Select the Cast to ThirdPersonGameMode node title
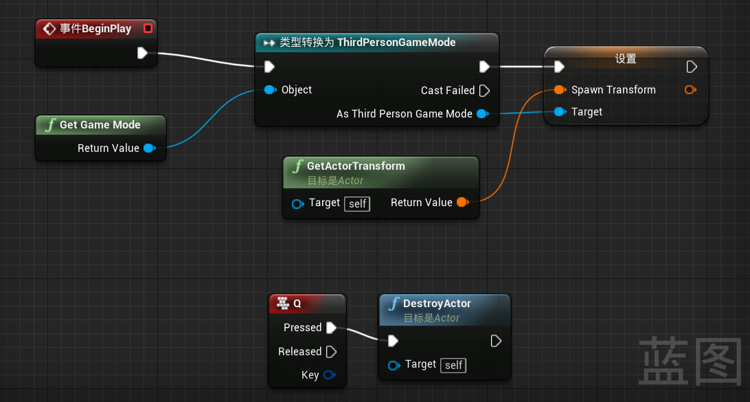This screenshot has width=750, height=402. tap(367, 42)
